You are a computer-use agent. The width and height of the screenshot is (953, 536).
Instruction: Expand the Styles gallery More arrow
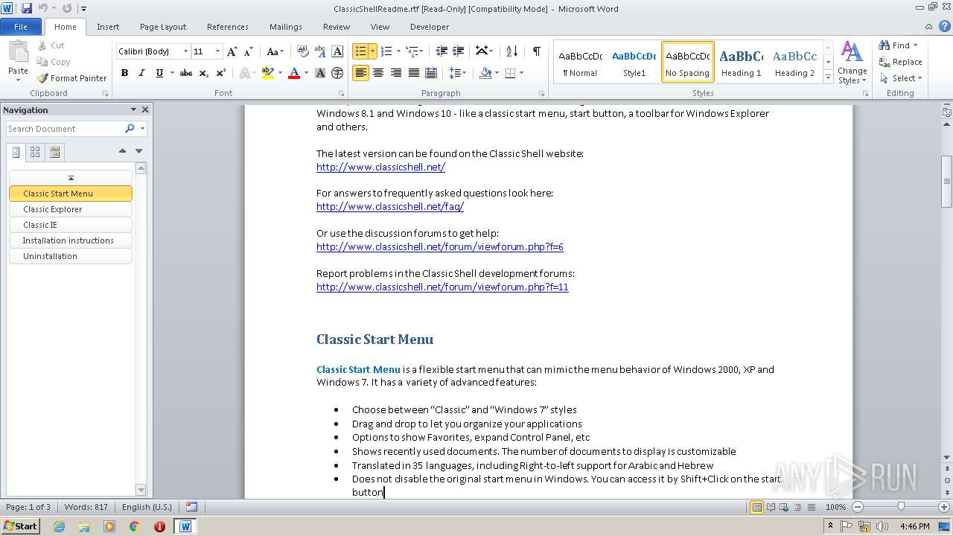828,76
